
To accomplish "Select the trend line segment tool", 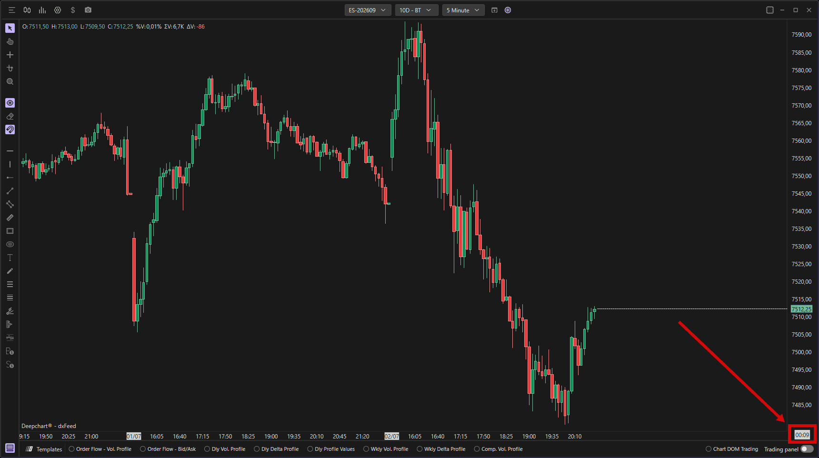I will pyautogui.click(x=10, y=191).
